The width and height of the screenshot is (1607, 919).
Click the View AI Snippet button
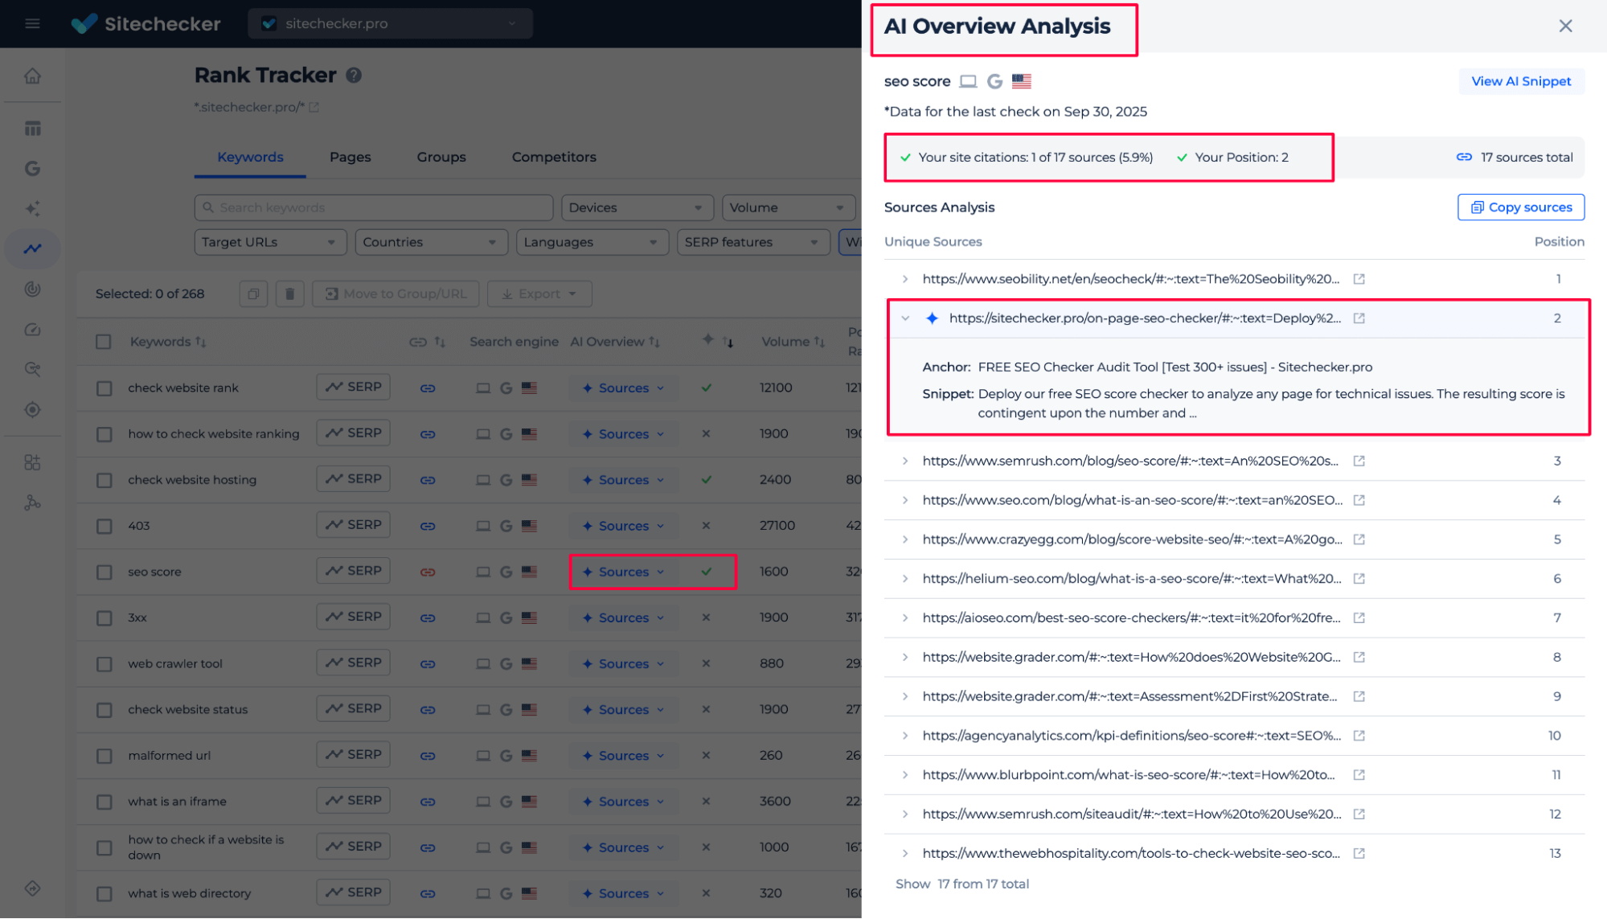click(1521, 81)
